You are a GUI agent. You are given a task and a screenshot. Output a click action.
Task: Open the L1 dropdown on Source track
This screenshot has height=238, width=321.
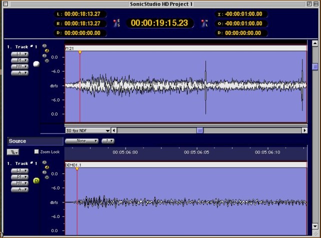pos(19,170)
